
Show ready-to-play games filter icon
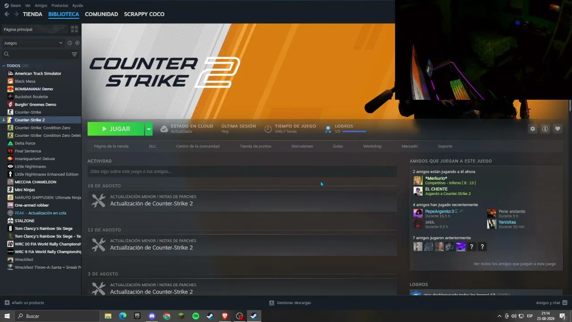click(77, 43)
